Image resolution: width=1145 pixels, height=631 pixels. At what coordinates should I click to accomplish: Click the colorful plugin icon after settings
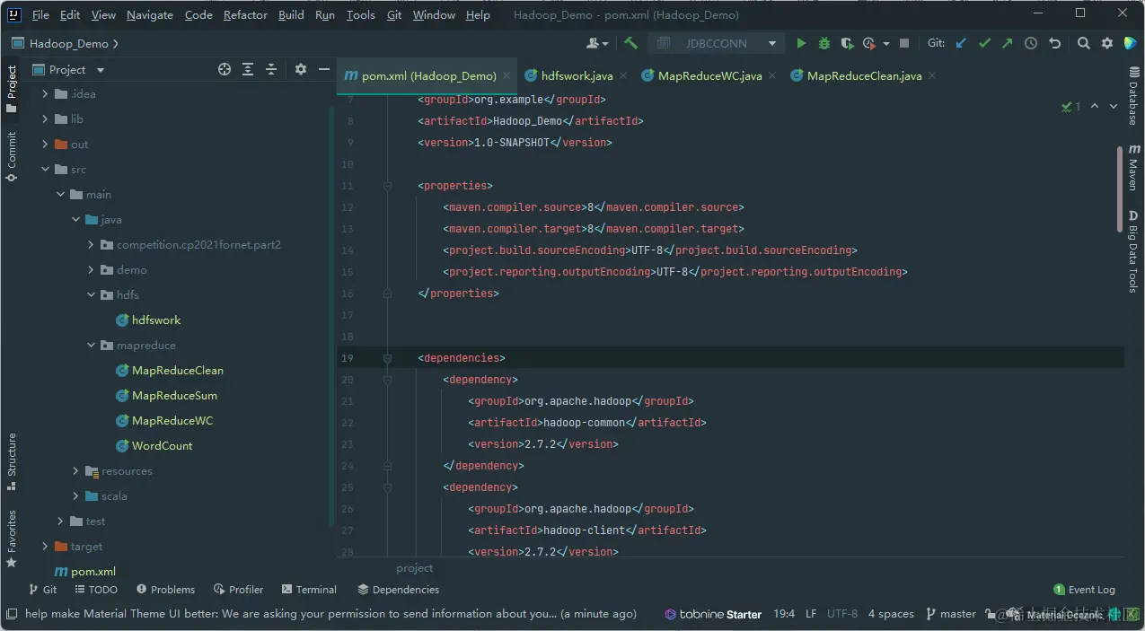(1130, 43)
